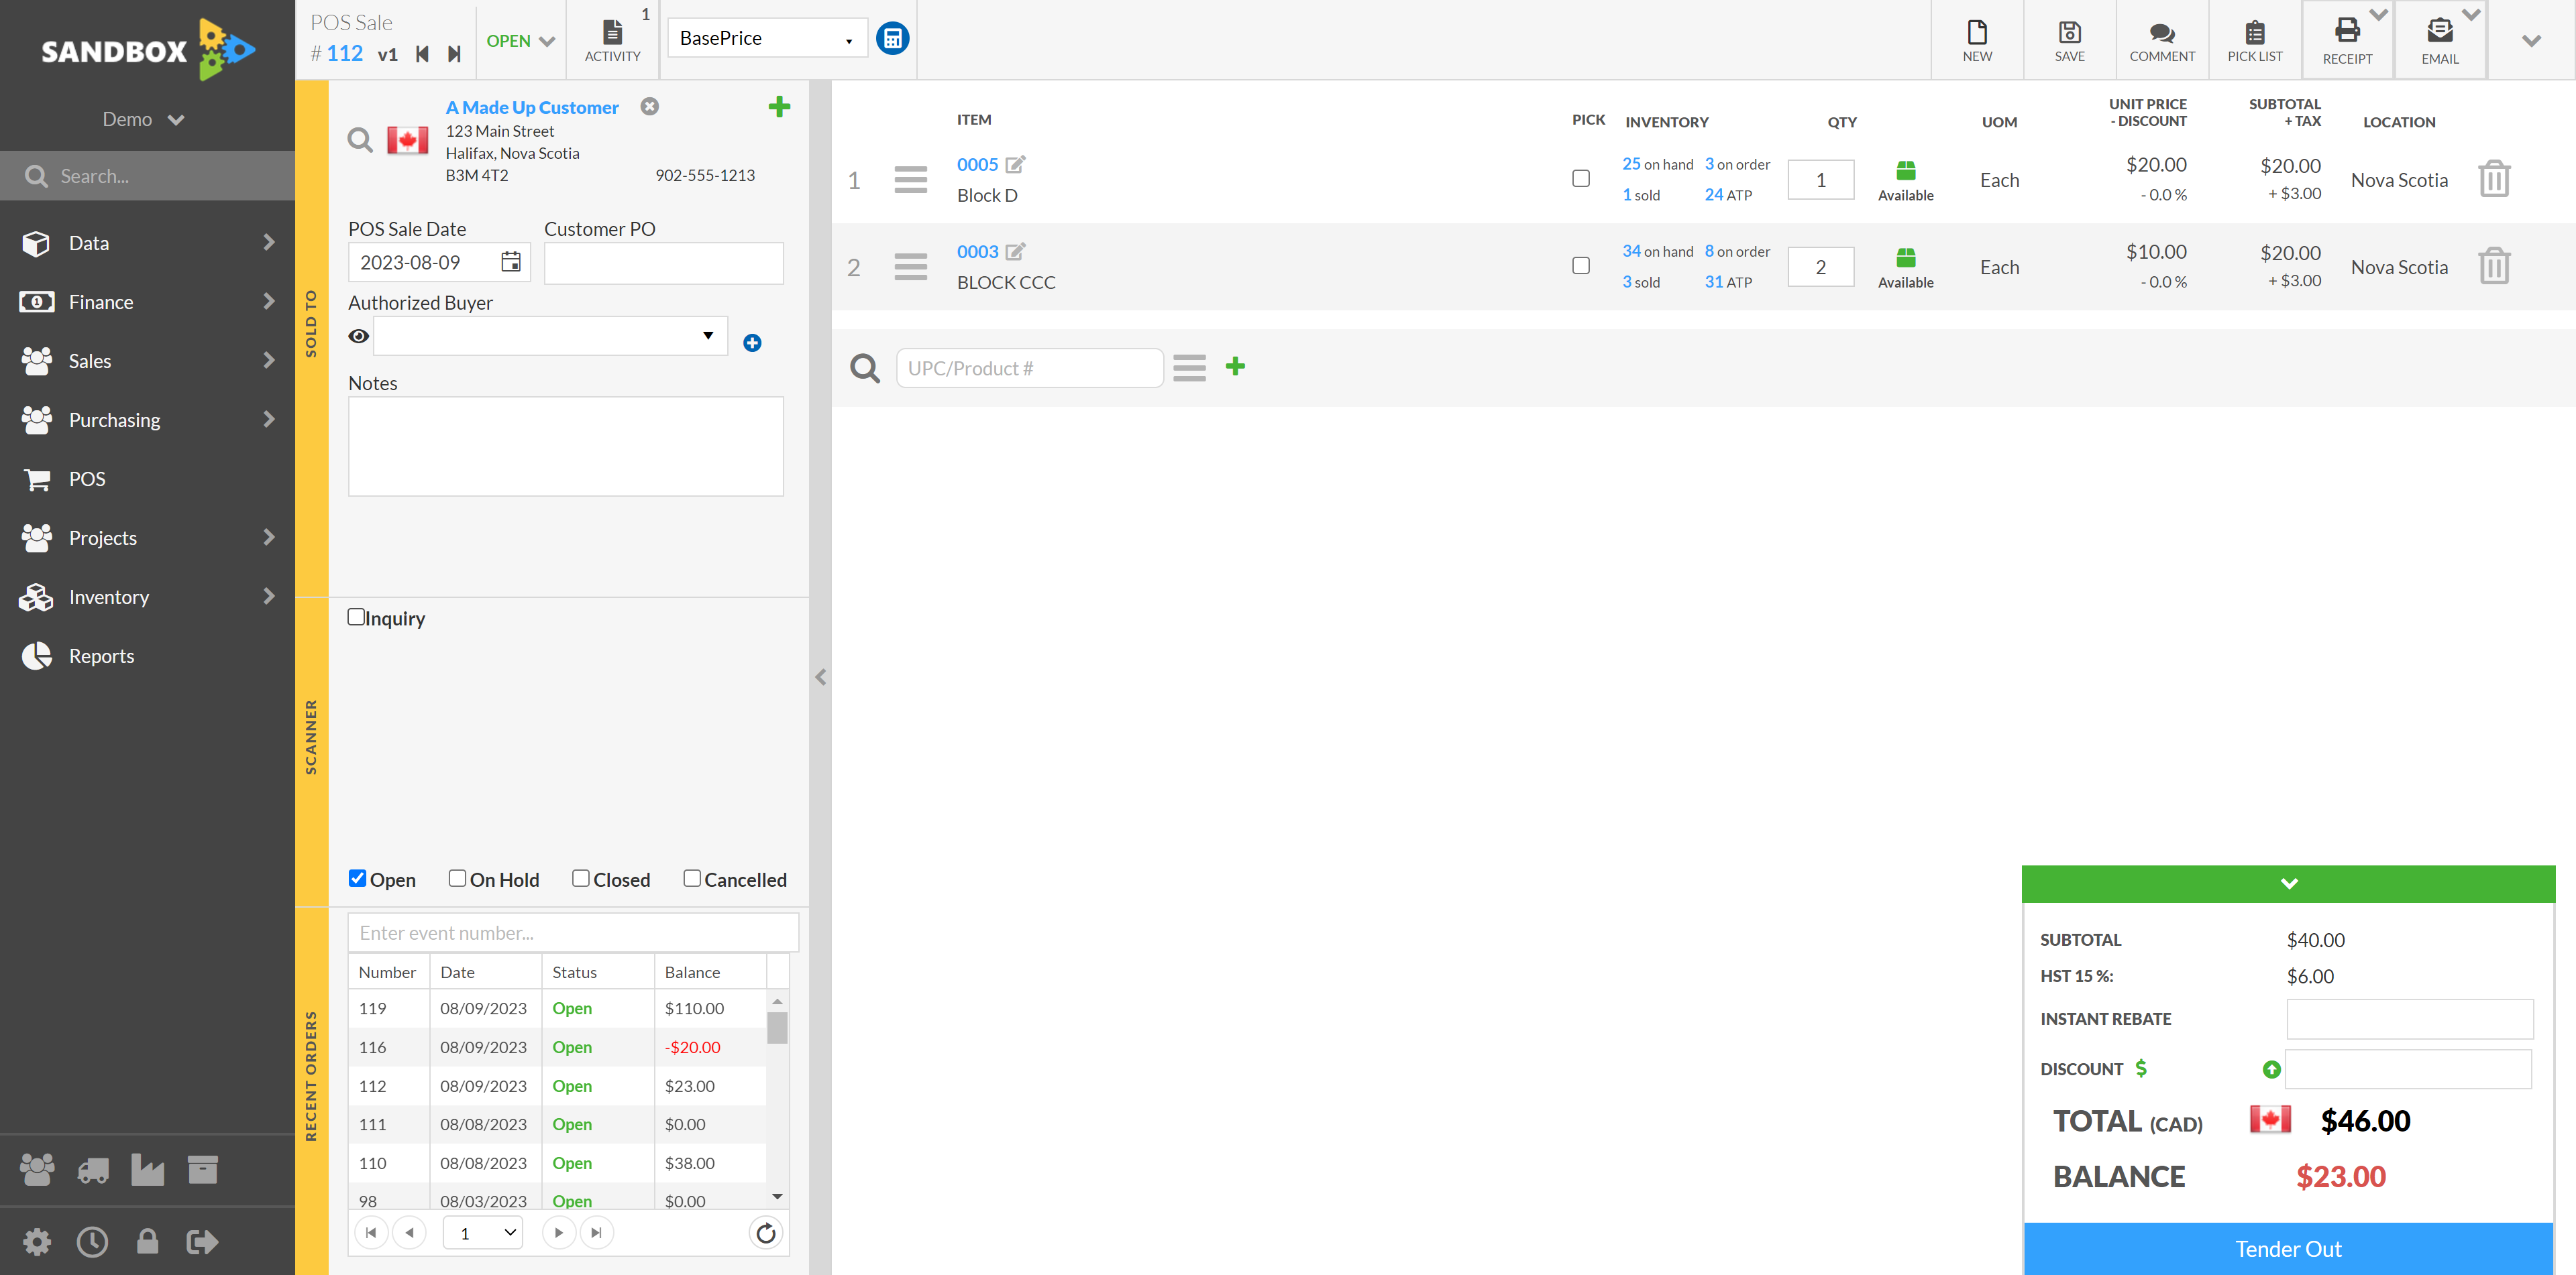2576x1275 pixels.
Task: Enable the Closed status checkbox
Action: [582, 879]
